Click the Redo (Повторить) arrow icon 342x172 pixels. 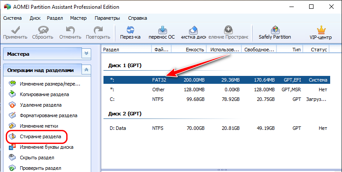coord(98,30)
